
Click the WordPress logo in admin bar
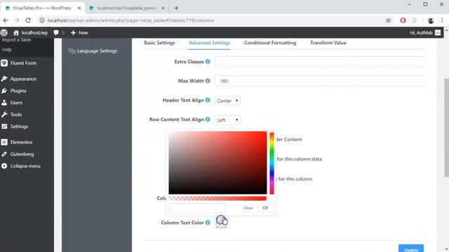(x=4, y=33)
